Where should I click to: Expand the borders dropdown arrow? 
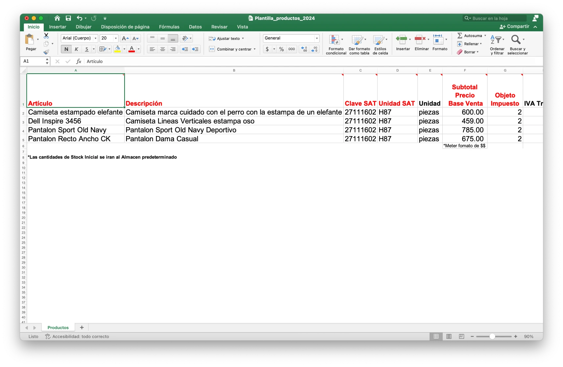109,49
